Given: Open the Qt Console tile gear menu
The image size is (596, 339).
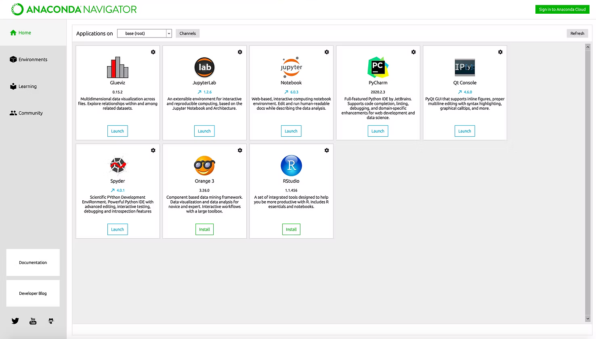Looking at the screenshot, I should [500, 52].
